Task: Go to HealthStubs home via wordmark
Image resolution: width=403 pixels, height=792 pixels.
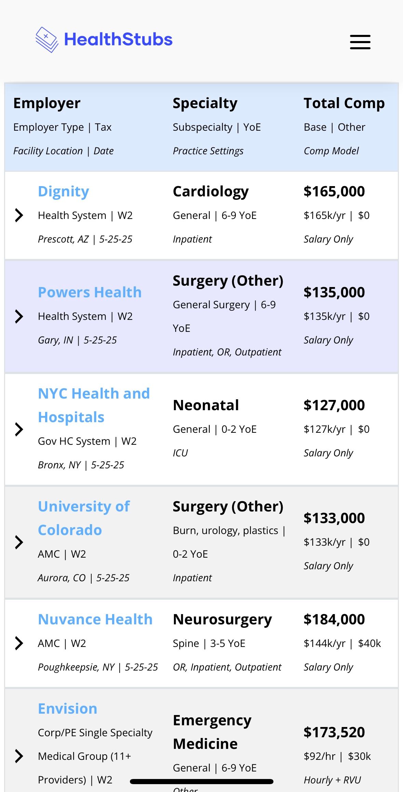Action: pyautogui.click(x=118, y=39)
